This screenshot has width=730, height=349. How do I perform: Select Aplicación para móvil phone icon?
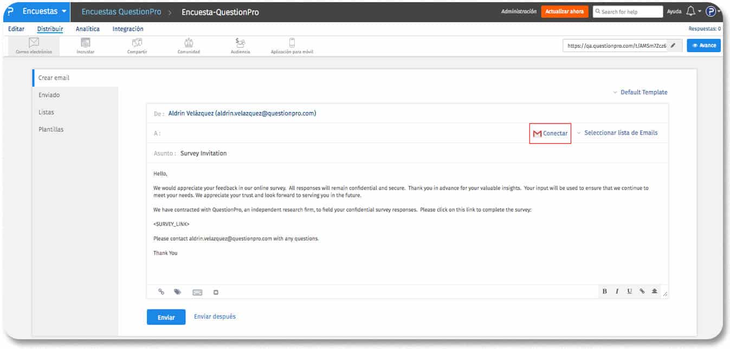[x=292, y=43]
